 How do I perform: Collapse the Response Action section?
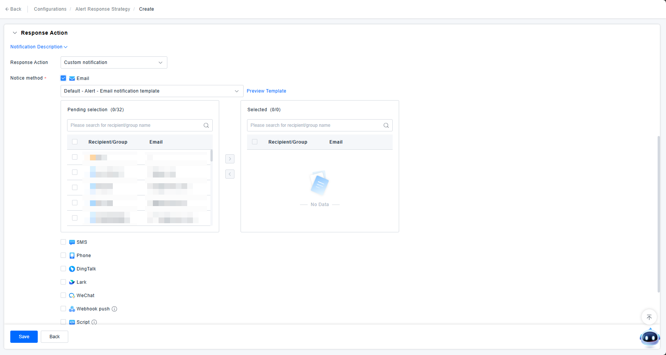[15, 33]
